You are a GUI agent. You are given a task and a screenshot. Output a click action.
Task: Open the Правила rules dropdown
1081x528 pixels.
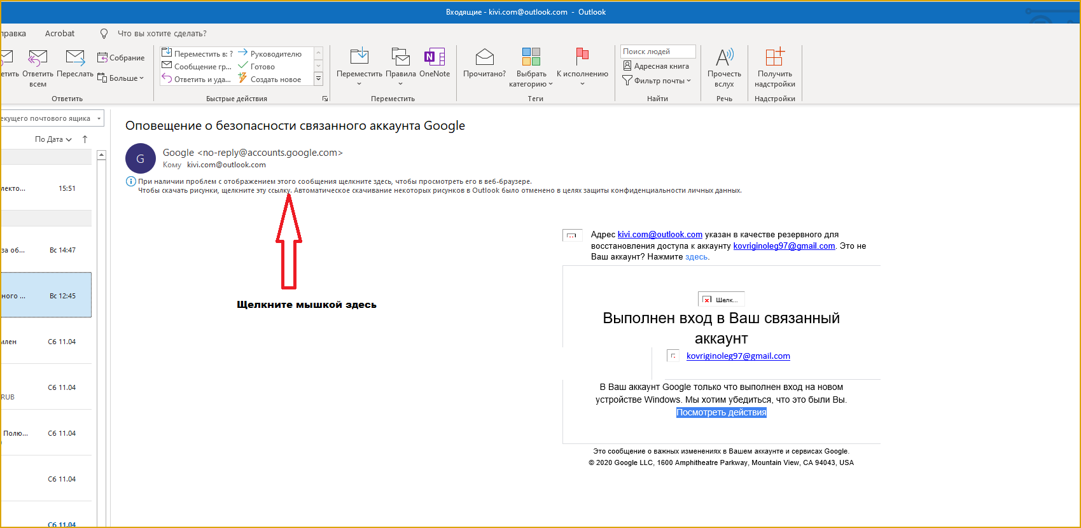coord(400,67)
